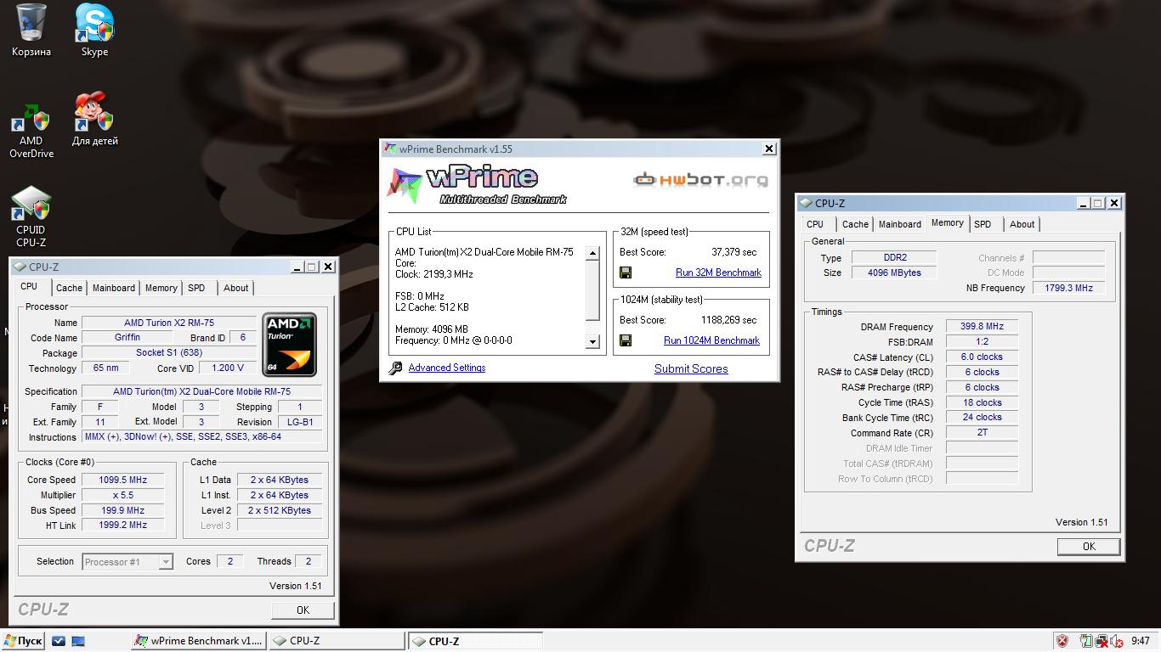Click the Package field Socket S1 (638)
This screenshot has width=1161, height=652.
pos(168,352)
